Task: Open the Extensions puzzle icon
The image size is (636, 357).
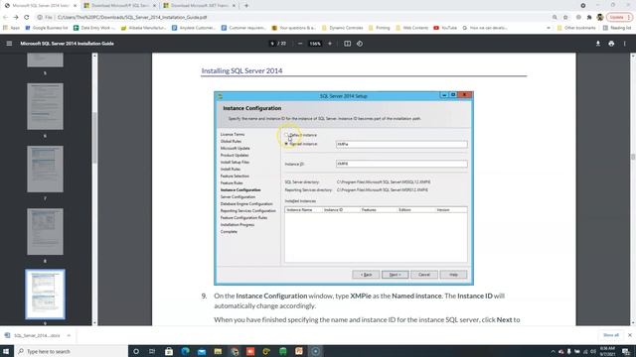Action: (x=589, y=18)
